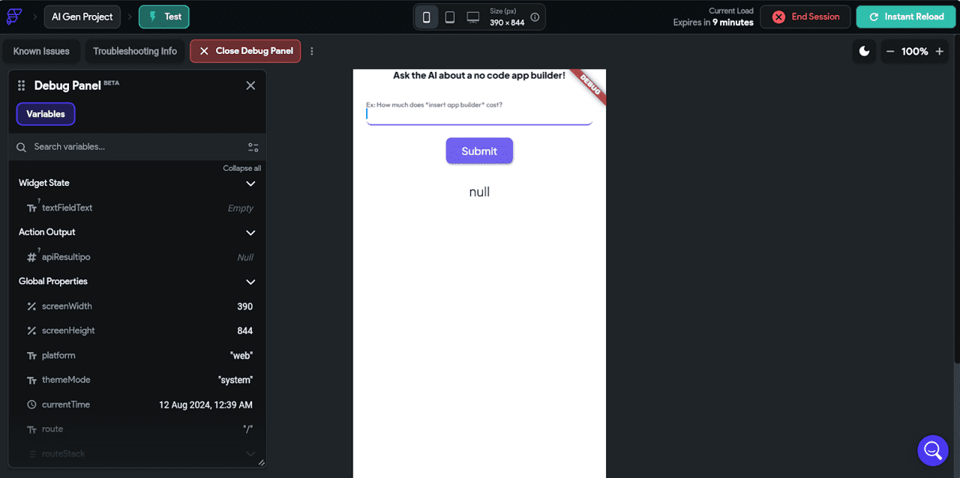Click the Search variables input field

click(x=112, y=147)
